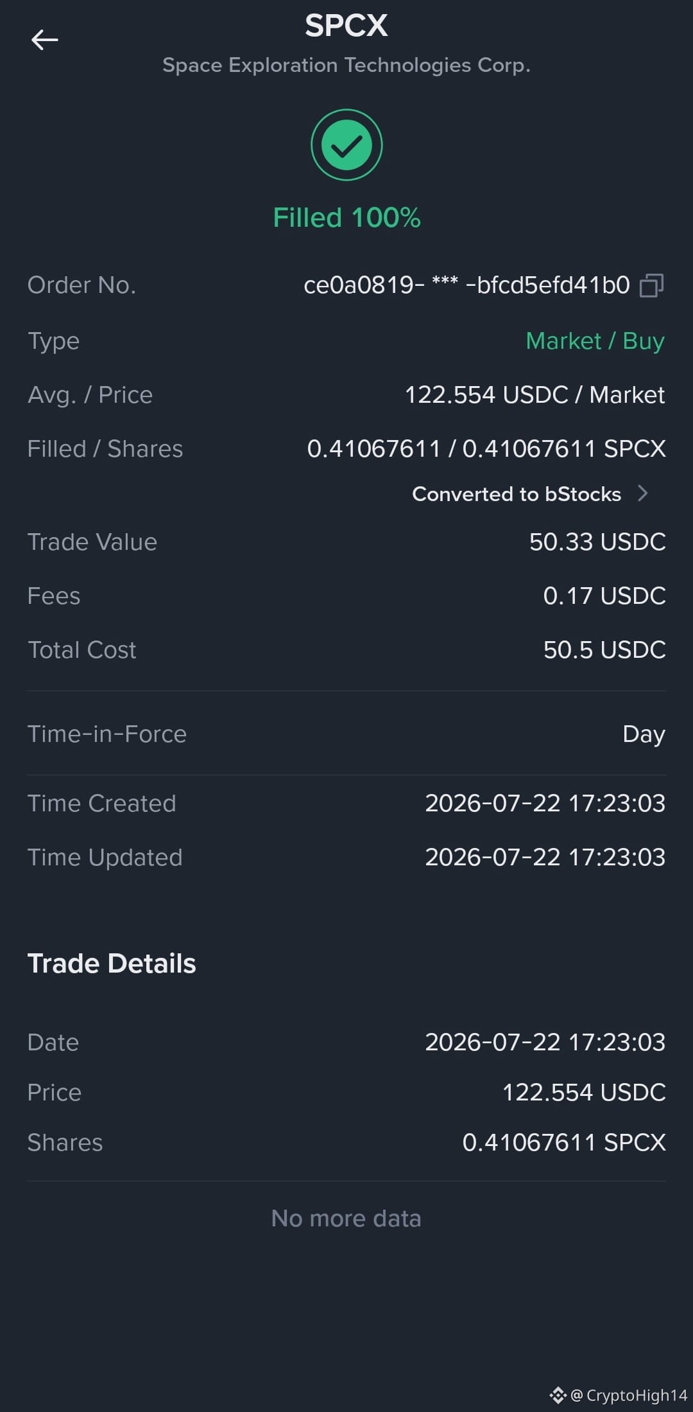This screenshot has width=693, height=1412.
Task: Select trade details Shares 0.41067611 SPCX
Action: 564,1143
